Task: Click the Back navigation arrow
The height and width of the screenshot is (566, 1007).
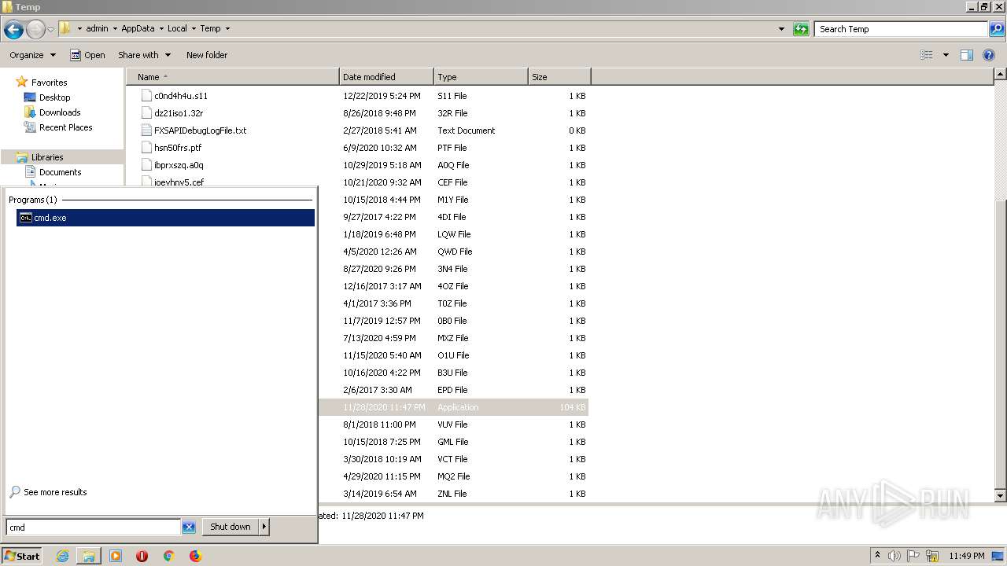Action: click(13, 30)
